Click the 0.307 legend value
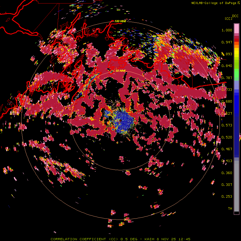 point(227,185)
